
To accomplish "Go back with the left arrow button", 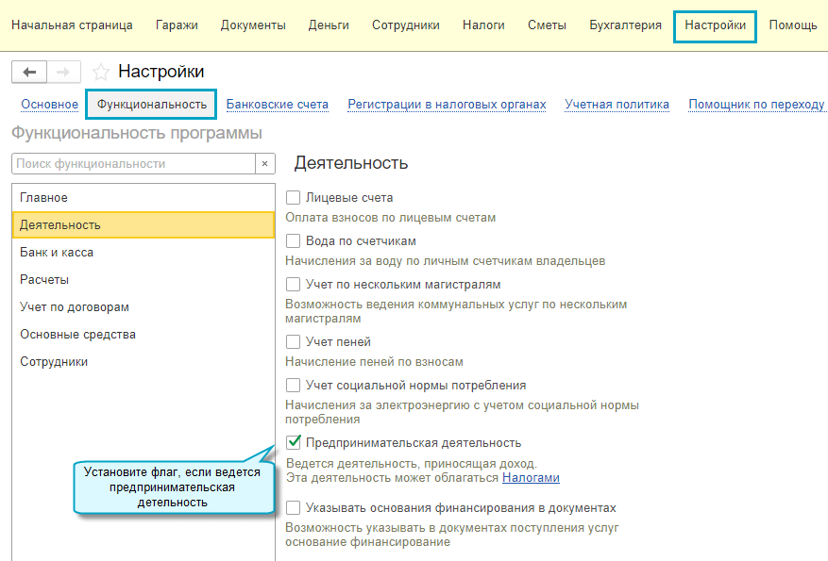I will pyautogui.click(x=29, y=72).
